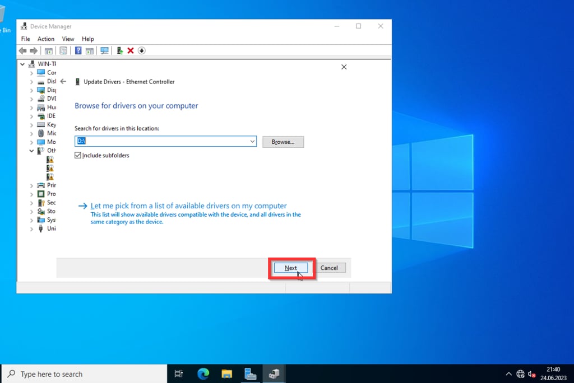Click Scan for hardware changes monitor icon

(104, 50)
